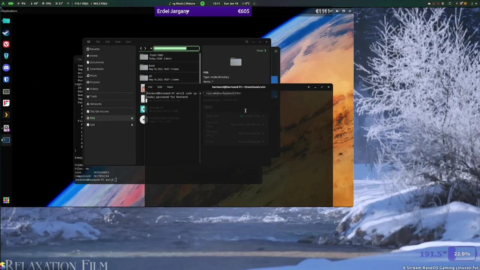Click the Spotify icon in the top panel
Viewport: 480px width, 270px height.
[202, 3]
